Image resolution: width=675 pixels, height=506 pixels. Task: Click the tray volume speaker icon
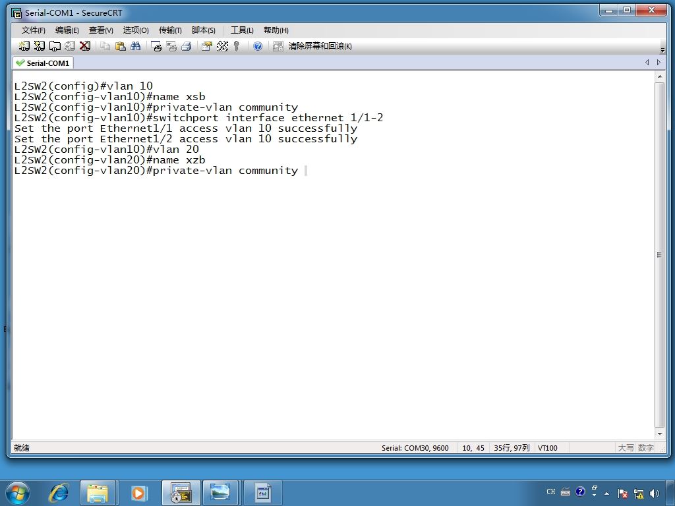click(655, 493)
